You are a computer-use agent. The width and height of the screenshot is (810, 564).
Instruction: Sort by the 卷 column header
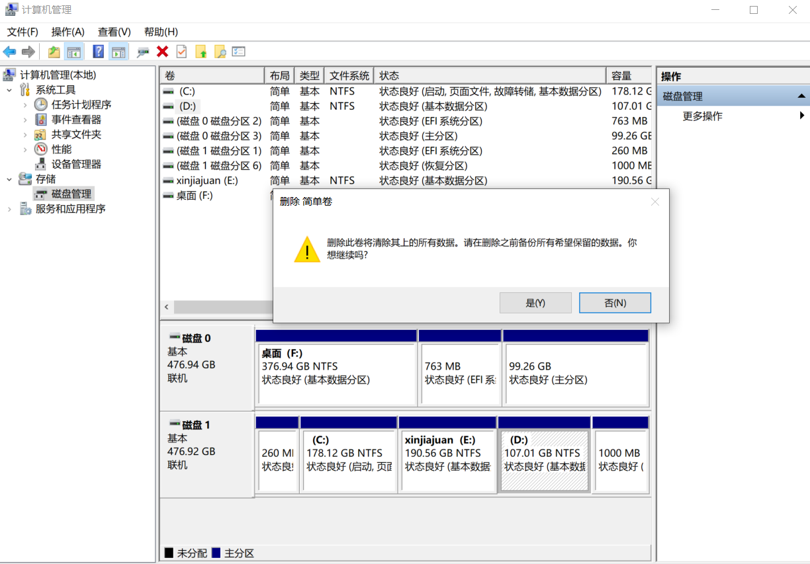(x=212, y=75)
